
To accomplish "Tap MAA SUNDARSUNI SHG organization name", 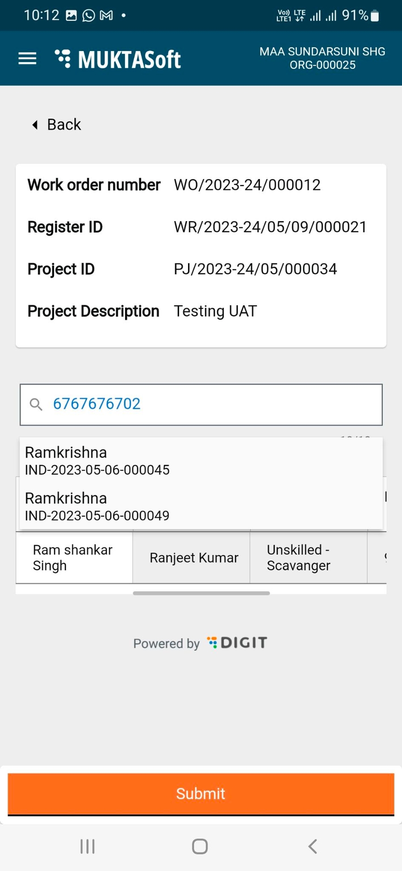I will [x=322, y=52].
